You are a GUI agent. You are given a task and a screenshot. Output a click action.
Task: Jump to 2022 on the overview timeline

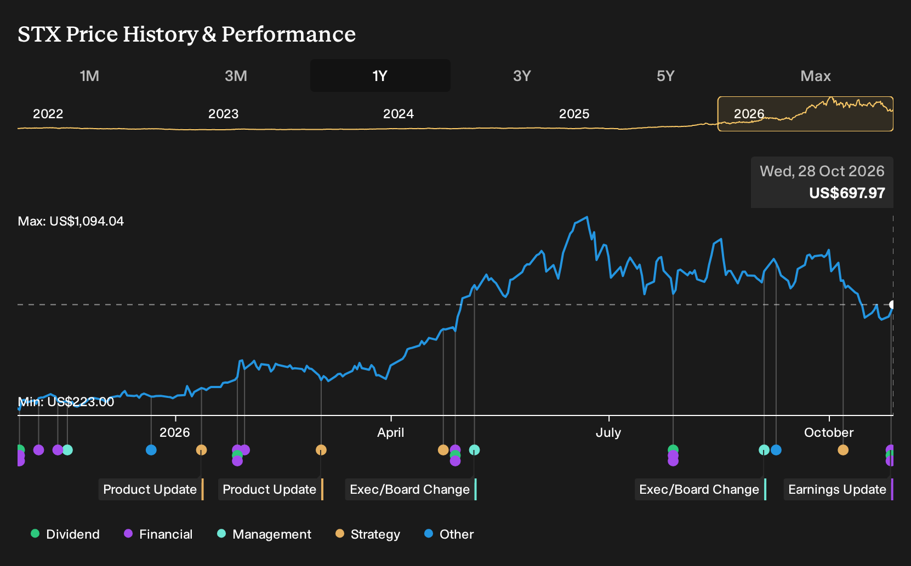pyautogui.click(x=48, y=114)
